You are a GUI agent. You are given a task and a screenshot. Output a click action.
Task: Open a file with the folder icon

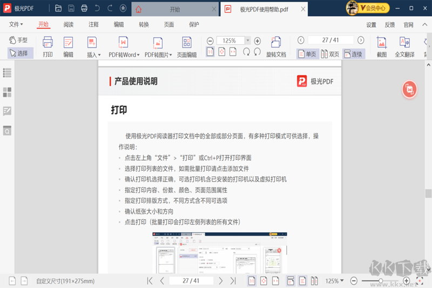coord(58,8)
